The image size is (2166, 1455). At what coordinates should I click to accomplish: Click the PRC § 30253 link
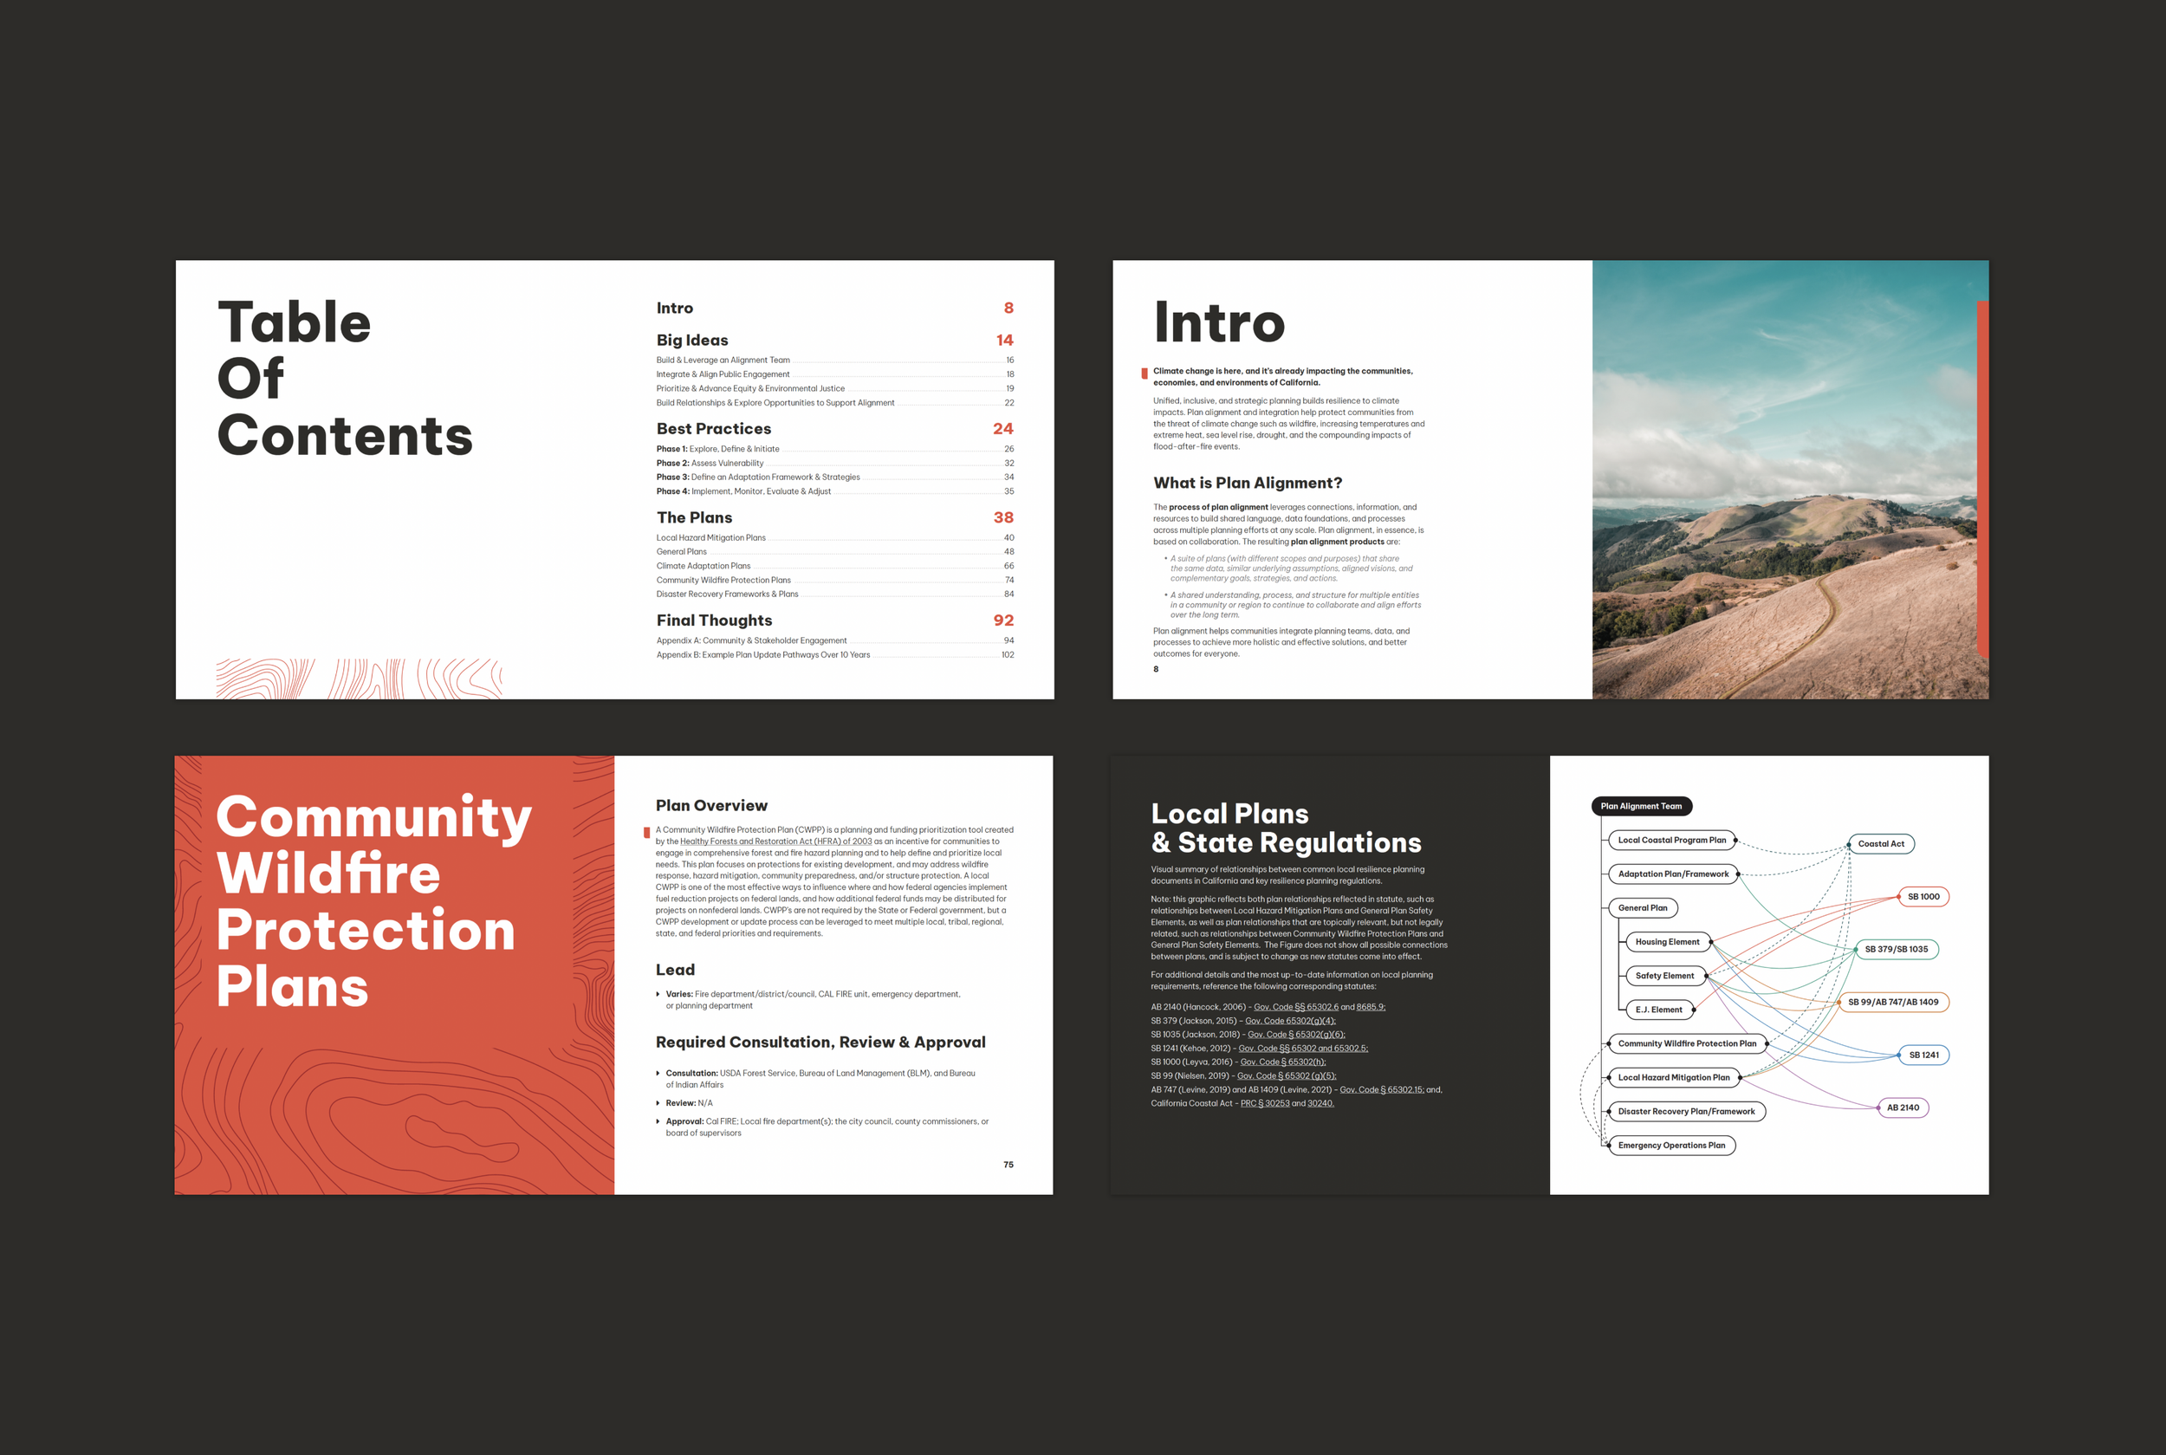pos(1264,1103)
